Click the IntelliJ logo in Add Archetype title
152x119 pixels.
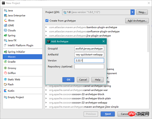(x=49, y=41)
